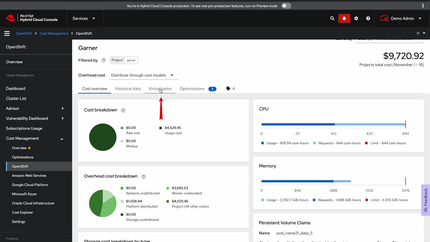Viewport: 430px width, 242px height.
Task: Click the Red Hat Hybrid Cloud Console logo
Action: point(32,18)
